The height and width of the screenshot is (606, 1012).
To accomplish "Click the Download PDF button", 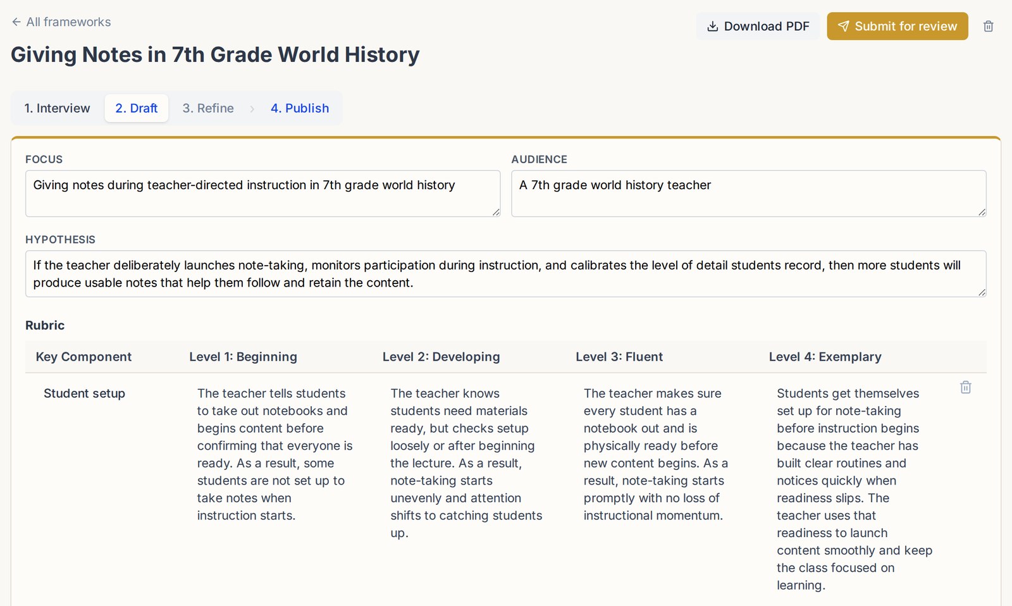I will coord(758,27).
